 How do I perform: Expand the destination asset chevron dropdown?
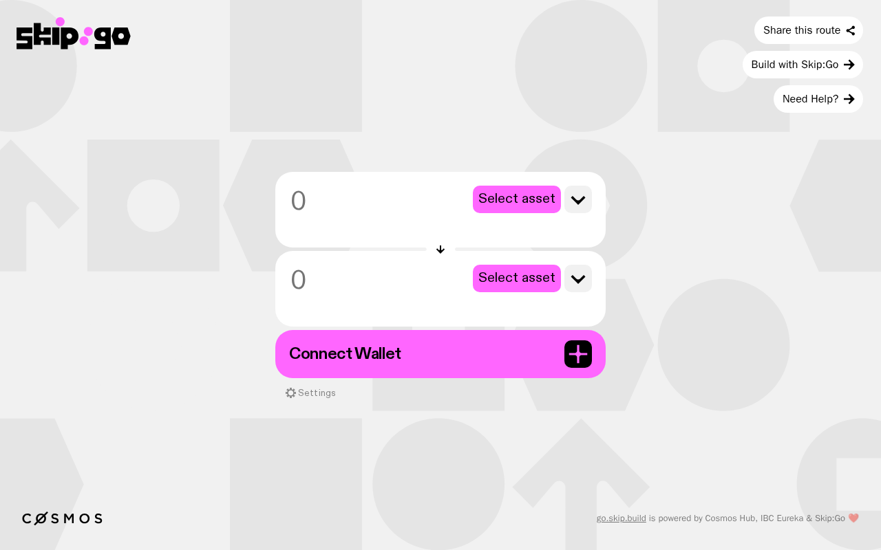(578, 278)
